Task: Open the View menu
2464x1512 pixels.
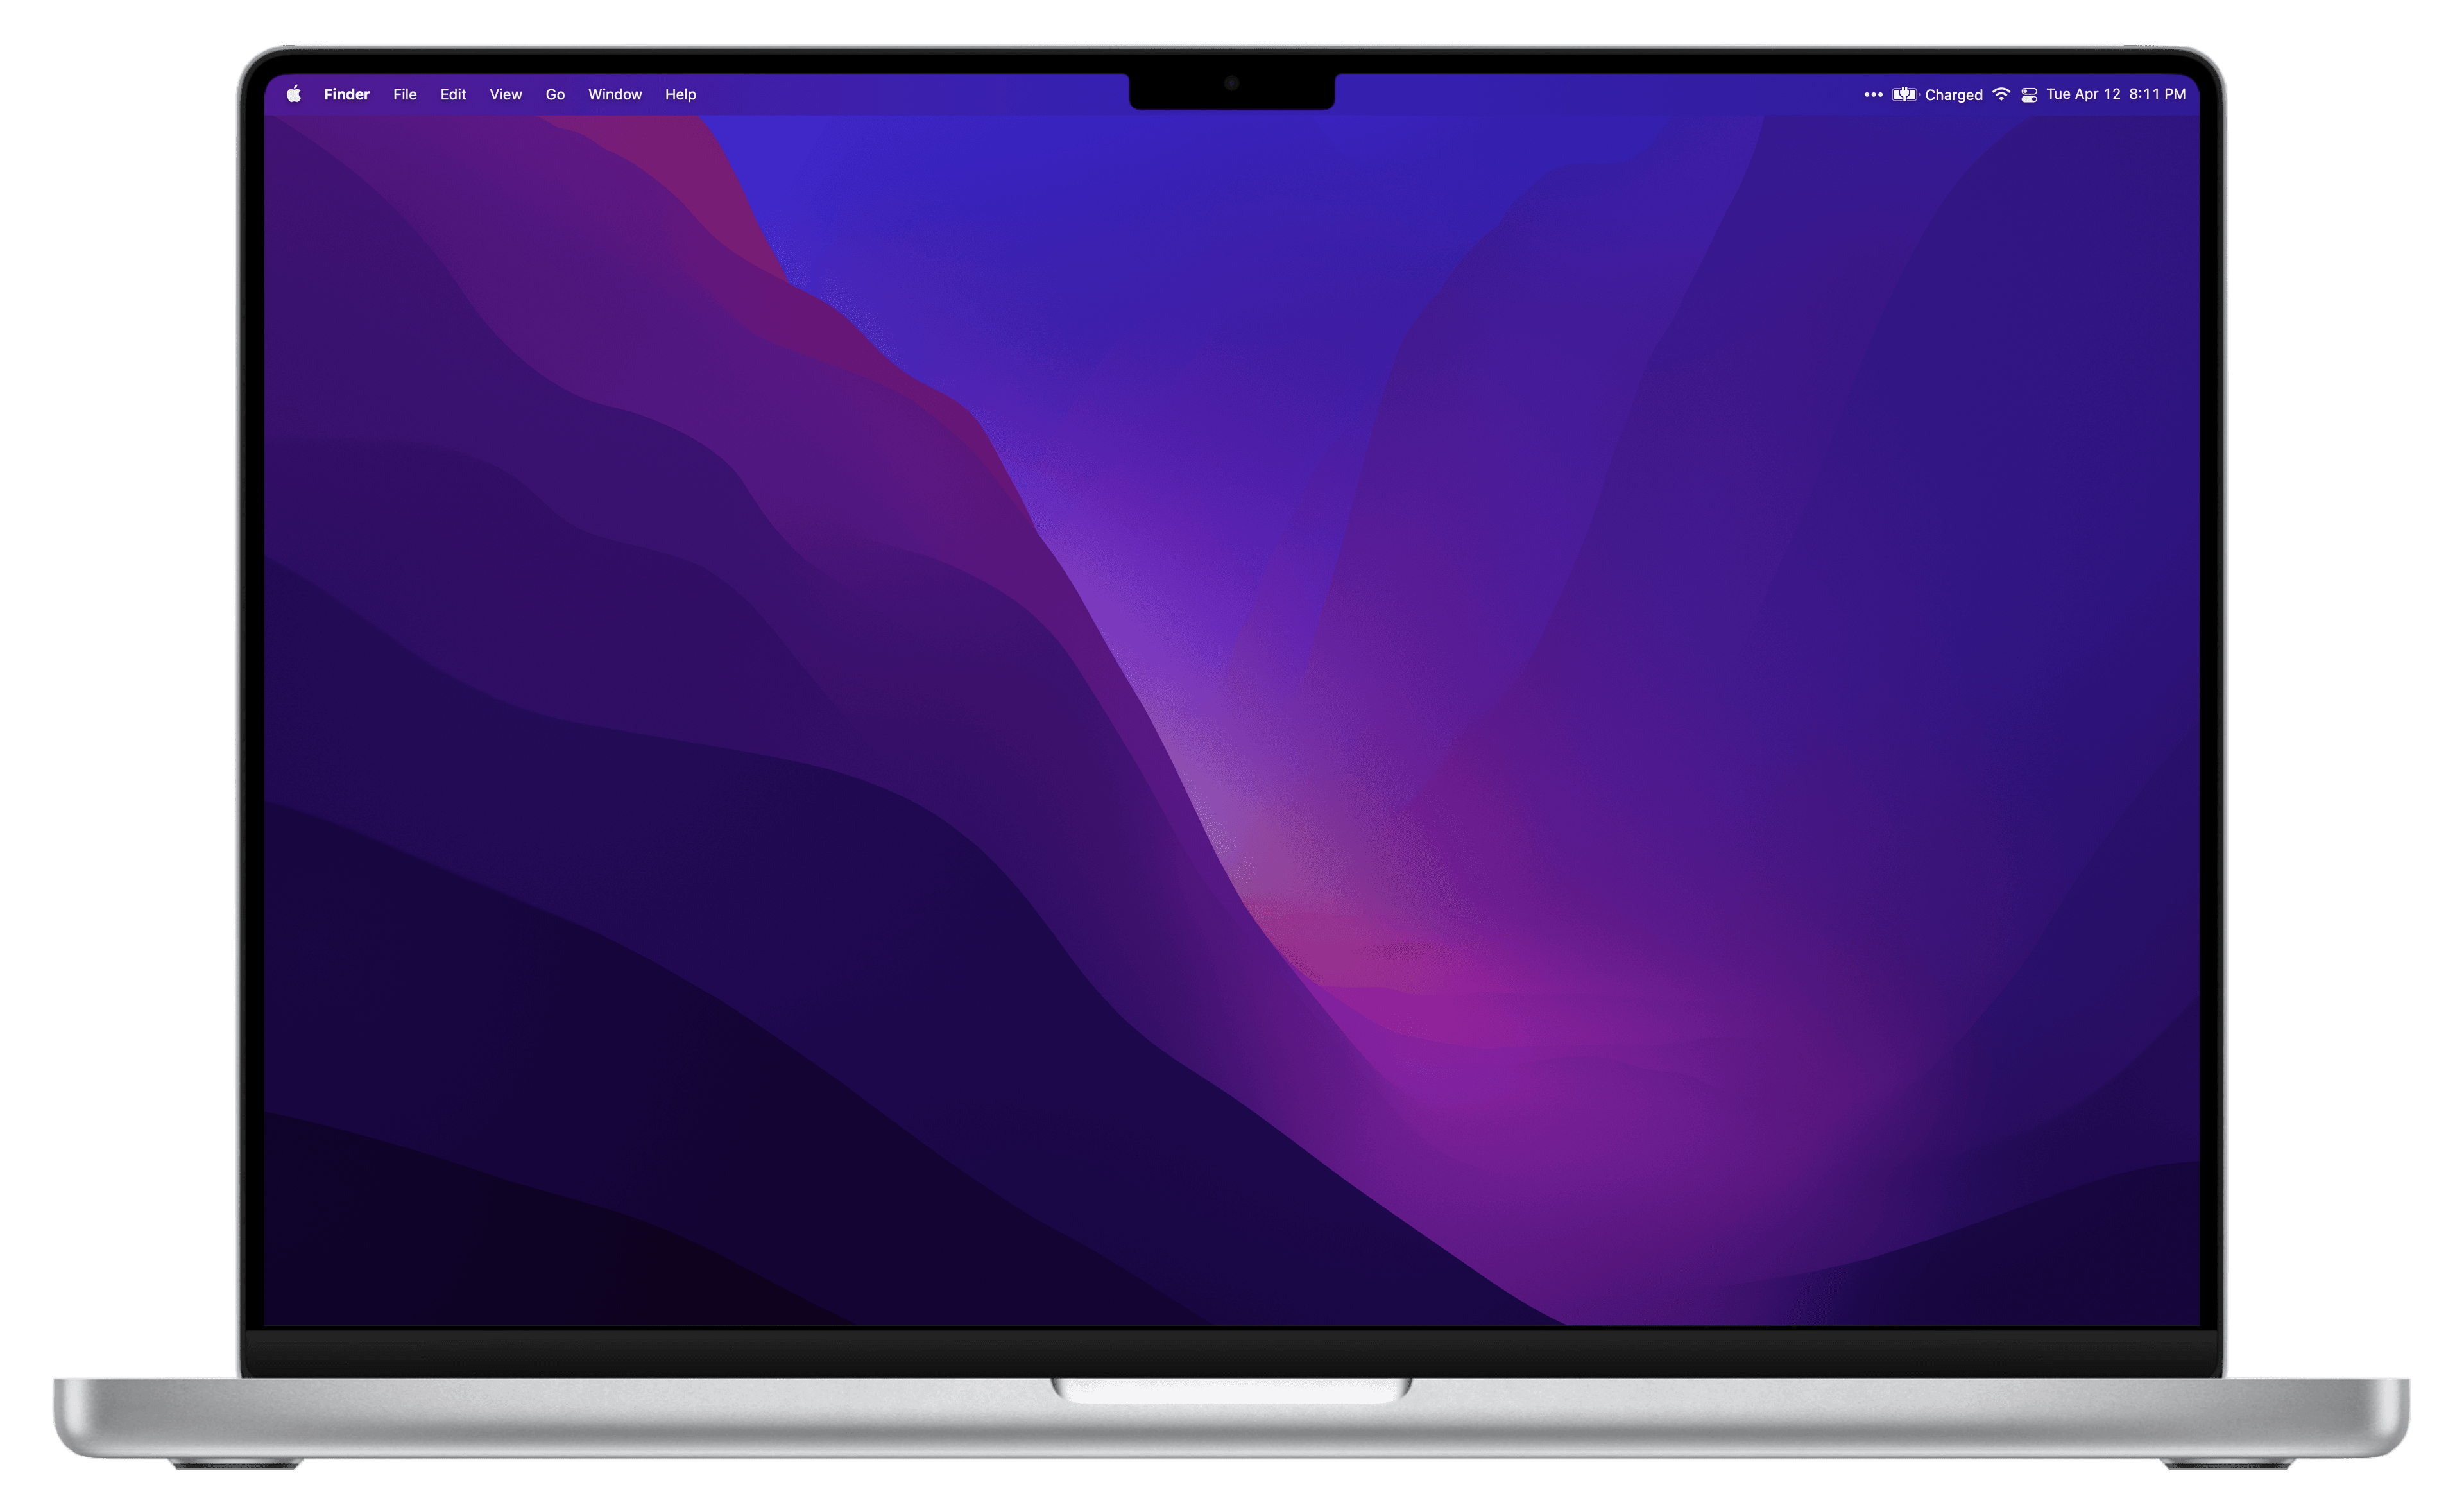Action: click(505, 94)
